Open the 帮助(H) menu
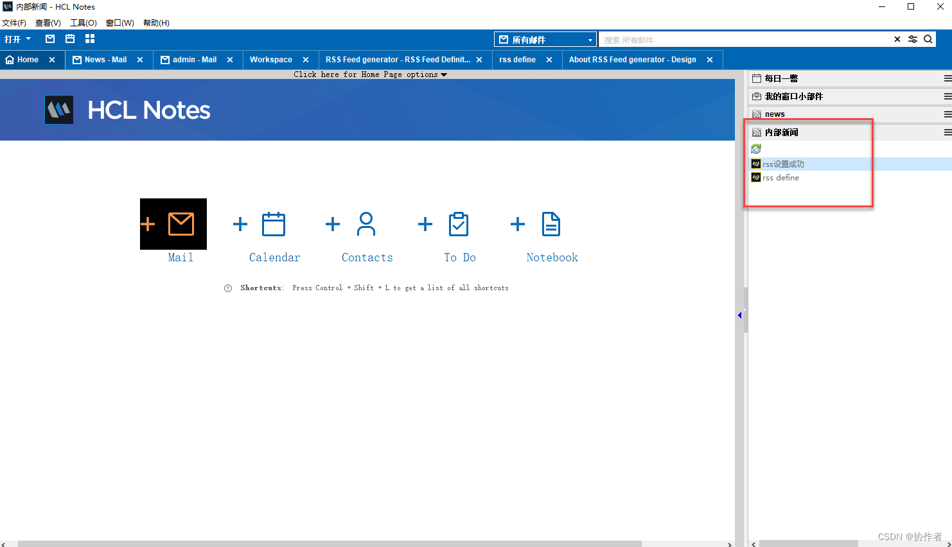The image size is (952, 547). [156, 22]
